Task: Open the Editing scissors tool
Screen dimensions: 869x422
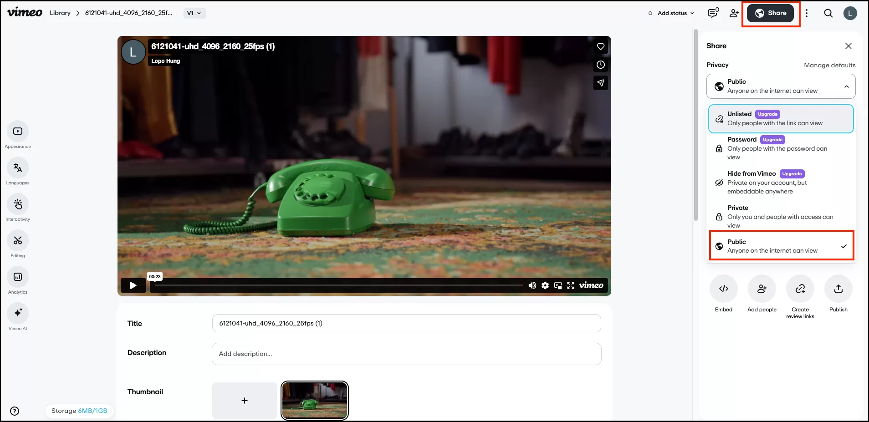Action: tap(18, 241)
